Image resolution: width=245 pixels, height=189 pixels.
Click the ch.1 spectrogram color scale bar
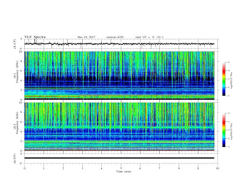point(224,79)
